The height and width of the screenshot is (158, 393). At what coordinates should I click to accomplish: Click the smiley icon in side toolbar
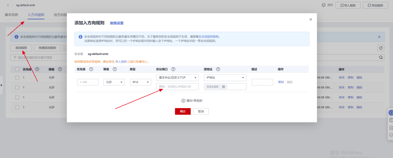(x=391, y=135)
